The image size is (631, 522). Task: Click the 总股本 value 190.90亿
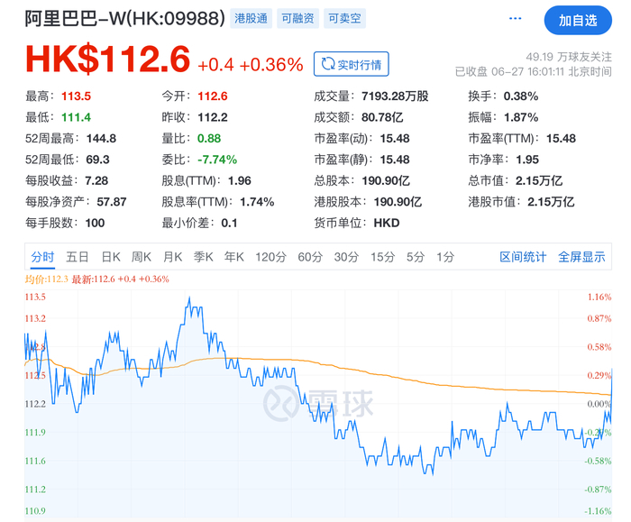386,180
